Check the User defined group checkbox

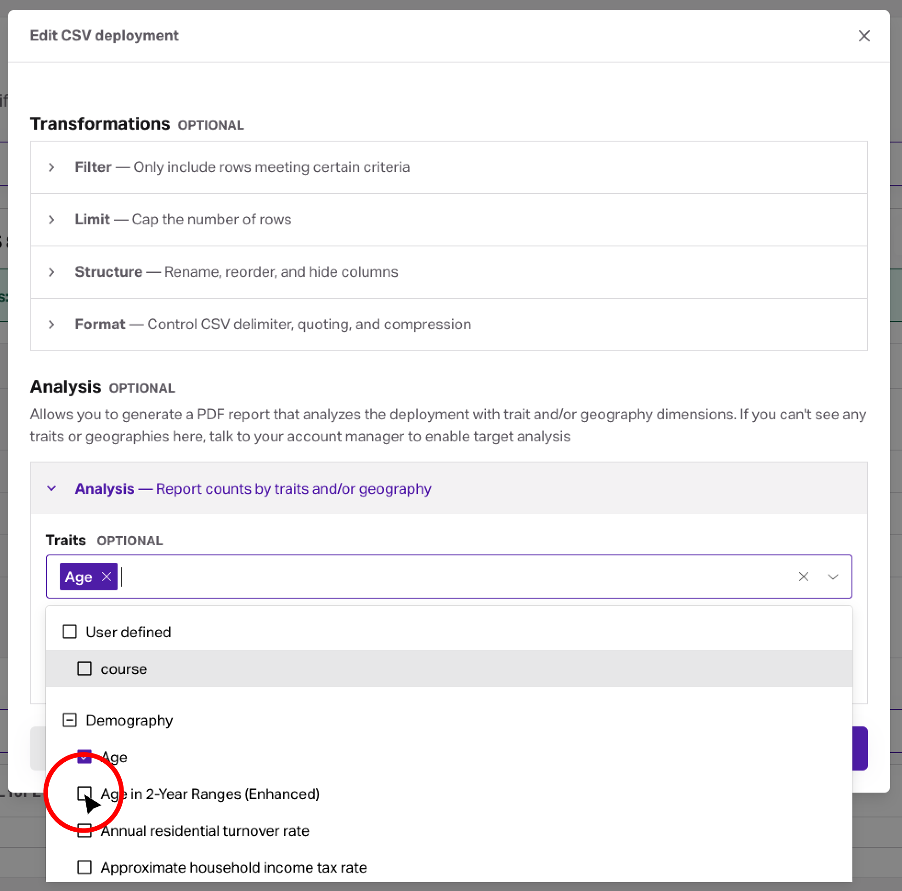(69, 632)
